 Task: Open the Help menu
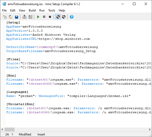(62, 10)
